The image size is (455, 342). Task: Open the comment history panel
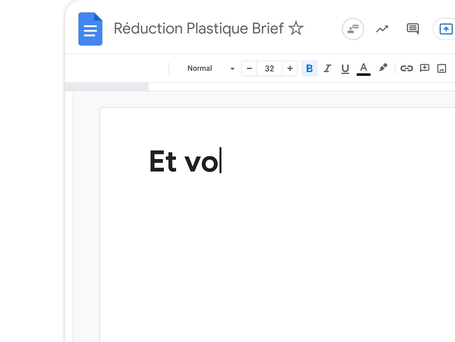pyautogui.click(x=413, y=29)
